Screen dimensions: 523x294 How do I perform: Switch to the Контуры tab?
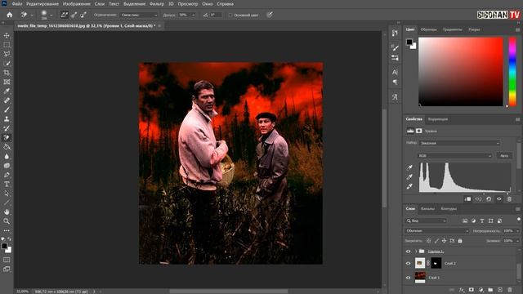click(x=449, y=209)
